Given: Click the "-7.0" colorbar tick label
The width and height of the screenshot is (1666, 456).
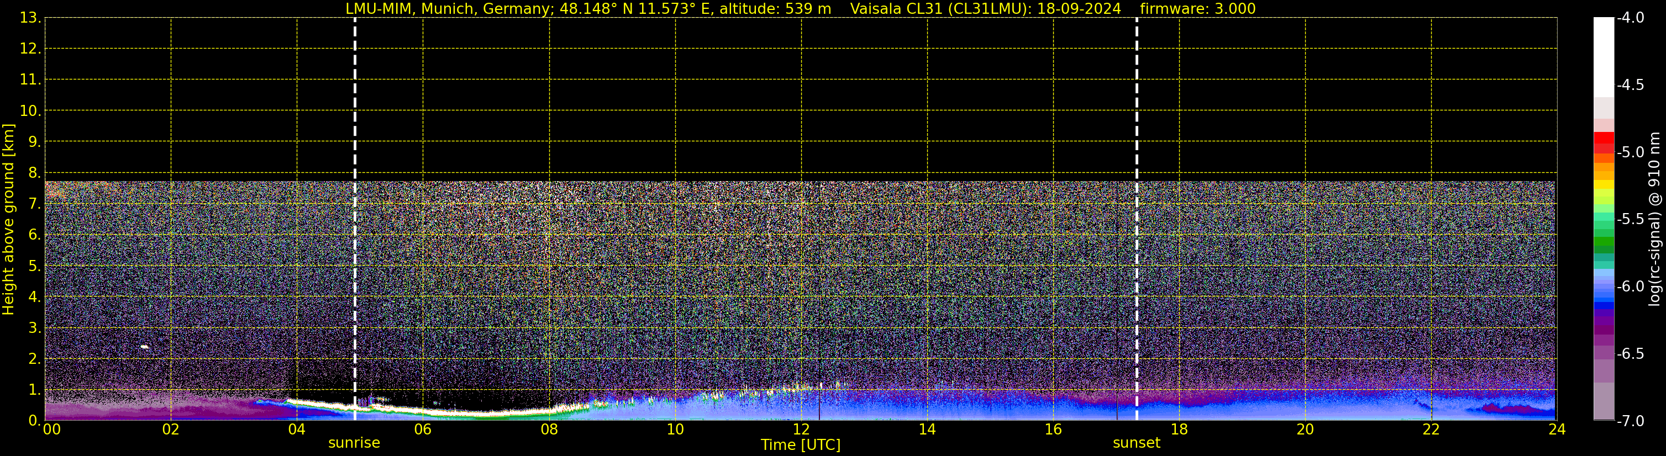Looking at the screenshot, I should (1630, 421).
